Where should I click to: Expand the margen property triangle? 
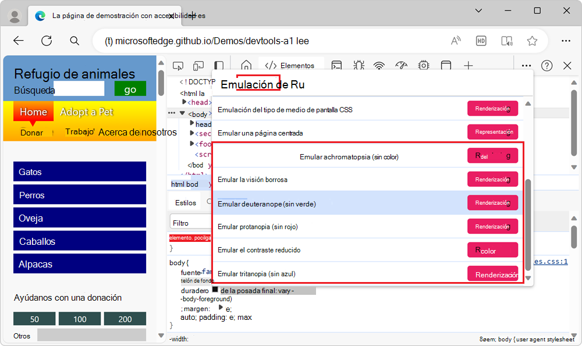point(221,308)
